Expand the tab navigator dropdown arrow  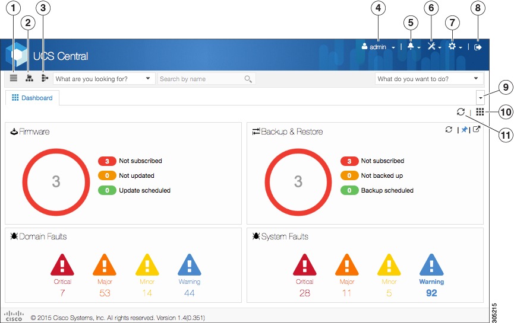(480, 97)
